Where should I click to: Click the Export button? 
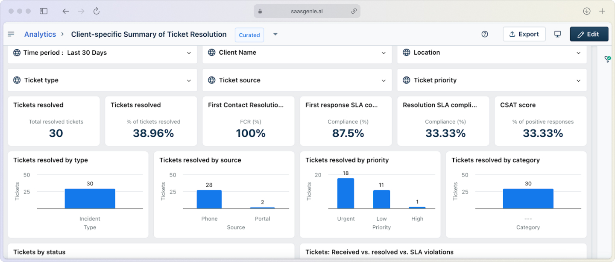point(524,34)
